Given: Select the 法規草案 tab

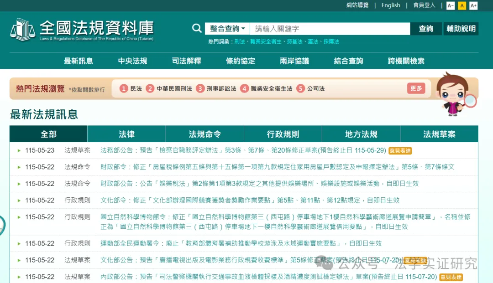Looking at the screenshot, I should (439, 134).
